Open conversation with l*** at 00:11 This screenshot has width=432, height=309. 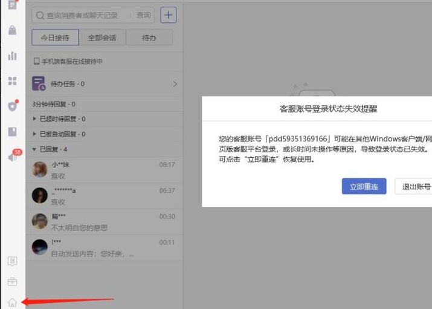click(x=104, y=247)
